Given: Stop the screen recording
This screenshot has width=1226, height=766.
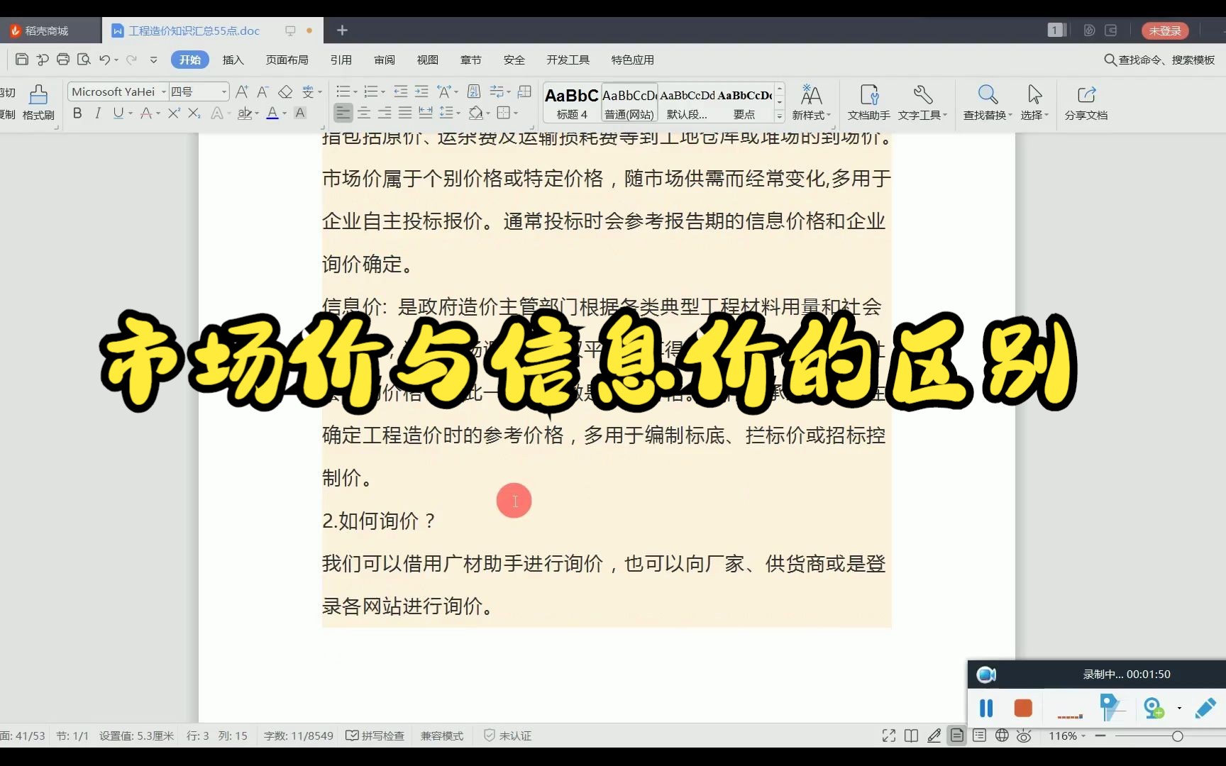Looking at the screenshot, I should coord(1022,708).
